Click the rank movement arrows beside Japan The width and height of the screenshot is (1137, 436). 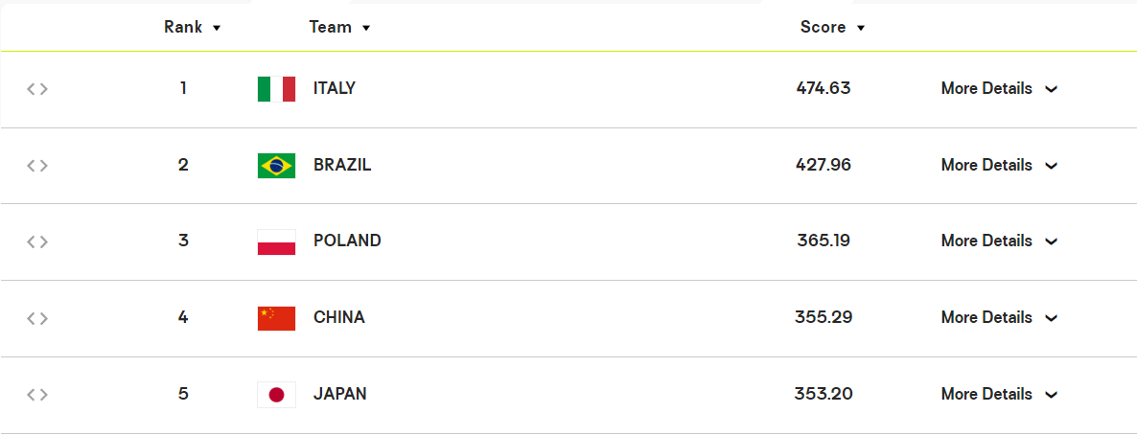(x=37, y=395)
